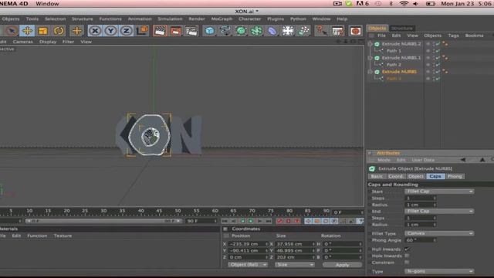This screenshot has width=494, height=278.
Task: Open Render Settings icon
Action: (191, 31)
